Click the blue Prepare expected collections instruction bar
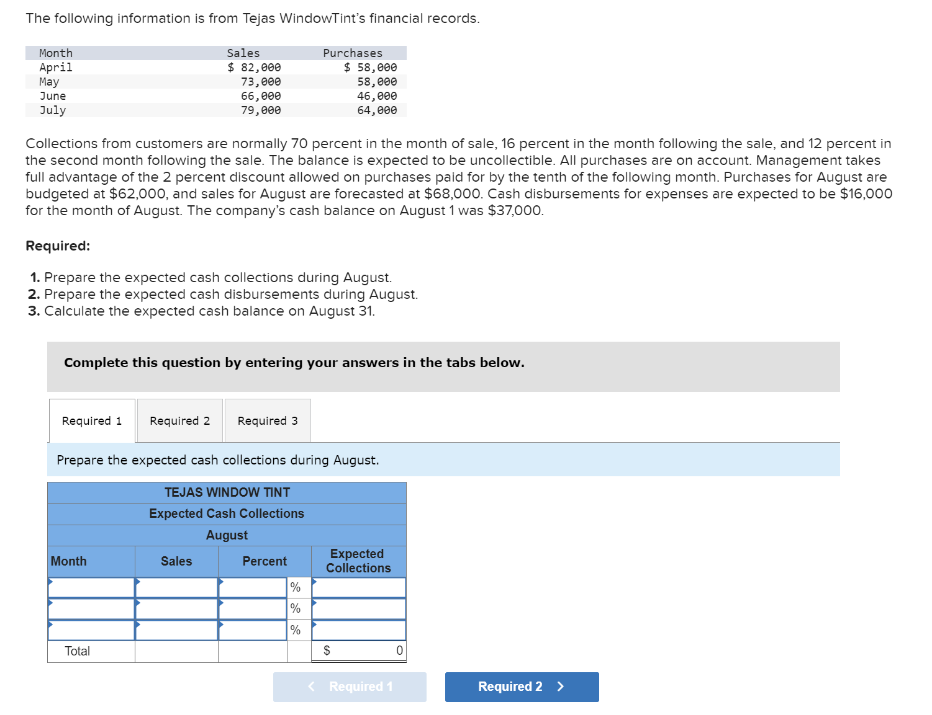 pos(443,460)
